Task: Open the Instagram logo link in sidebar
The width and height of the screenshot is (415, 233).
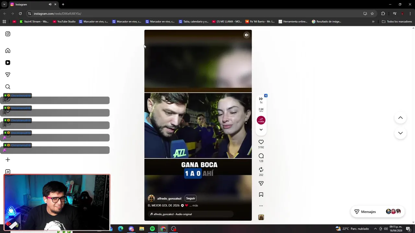Action: (8, 34)
